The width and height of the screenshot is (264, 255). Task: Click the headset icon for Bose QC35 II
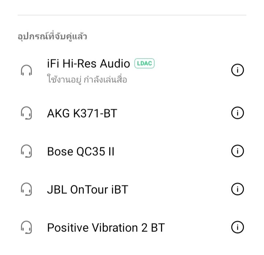coord(26,151)
